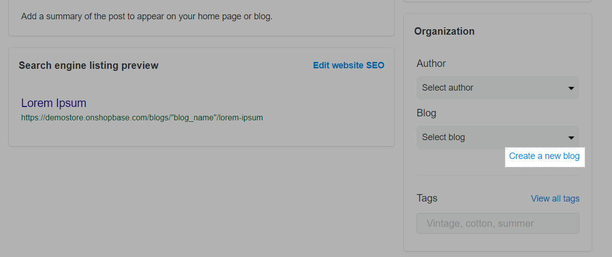This screenshot has width=612, height=257.
Task: Open the Select author combo box
Action: [x=498, y=88]
